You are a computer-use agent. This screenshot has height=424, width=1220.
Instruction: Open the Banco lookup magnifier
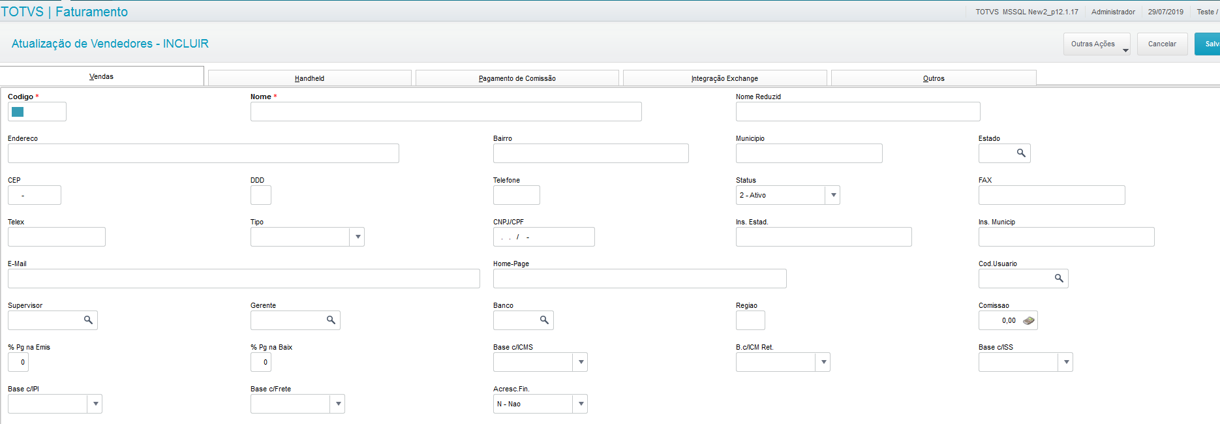tap(544, 320)
